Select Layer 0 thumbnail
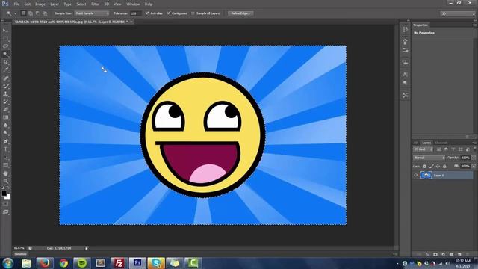Image resolution: width=478 pixels, height=269 pixels. [426, 175]
